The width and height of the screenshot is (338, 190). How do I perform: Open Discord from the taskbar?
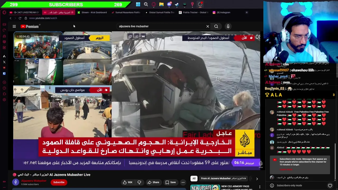click(x=169, y=4)
